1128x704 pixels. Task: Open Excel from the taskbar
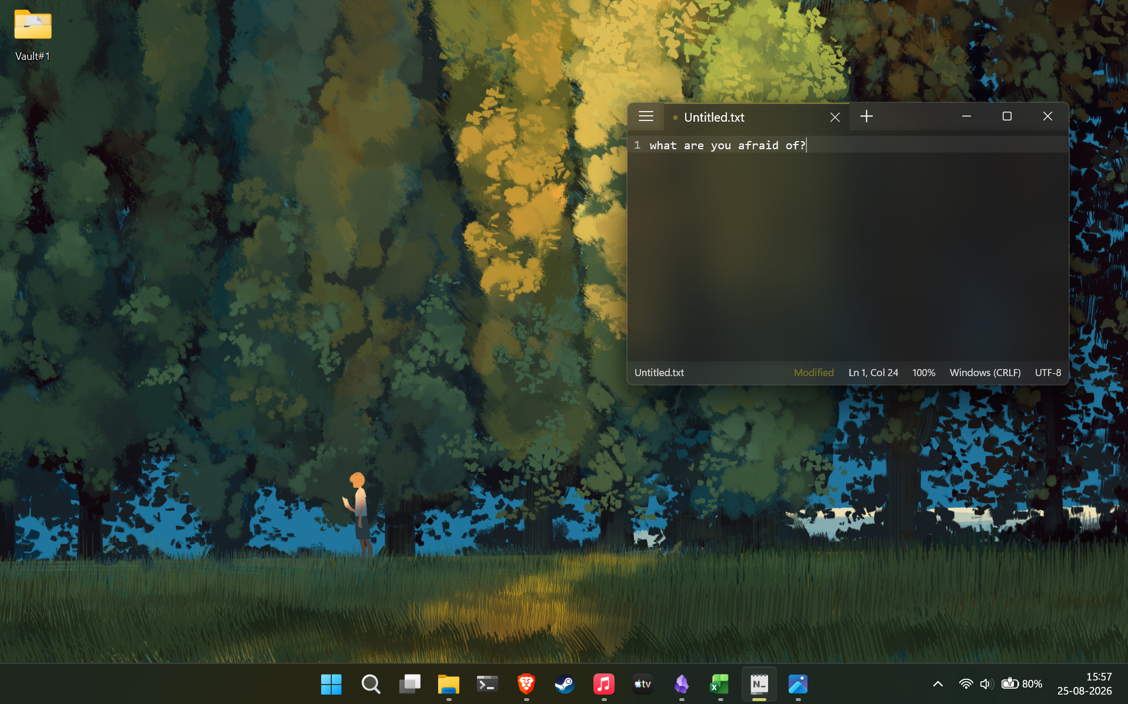(x=720, y=684)
